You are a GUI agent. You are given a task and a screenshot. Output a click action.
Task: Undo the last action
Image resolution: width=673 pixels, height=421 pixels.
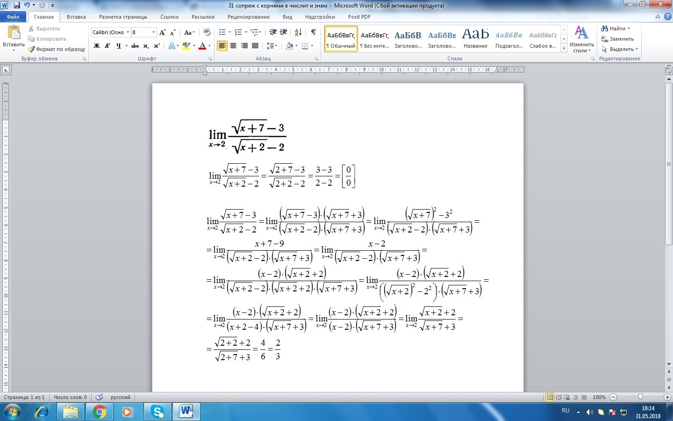coord(27,5)
